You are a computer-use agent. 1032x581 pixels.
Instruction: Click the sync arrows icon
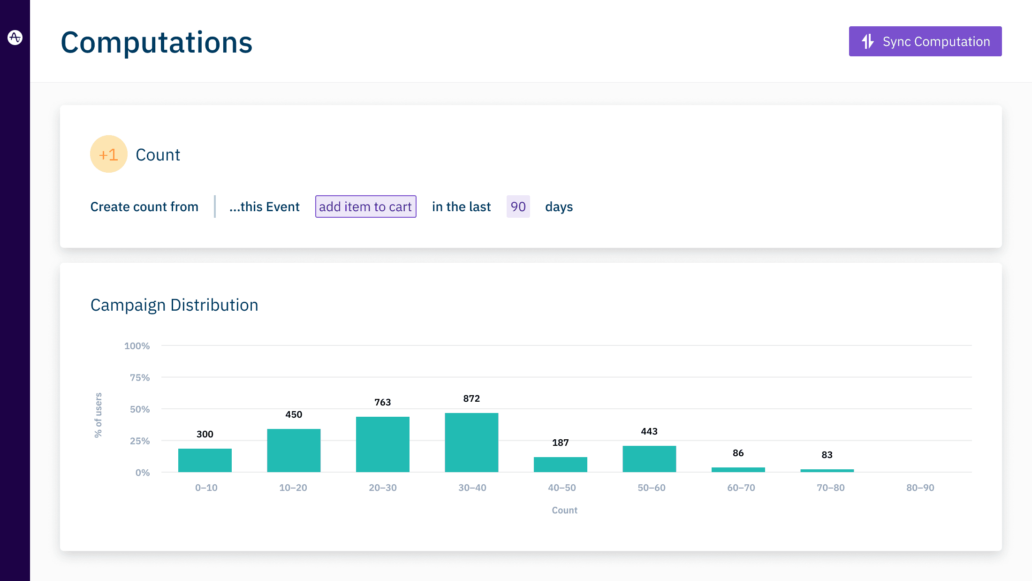pos(868,41)
